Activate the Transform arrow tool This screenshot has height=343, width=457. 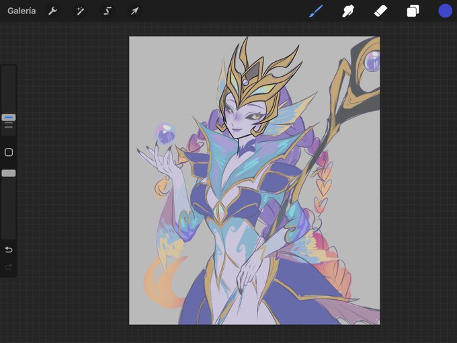(x=134, y=11)
